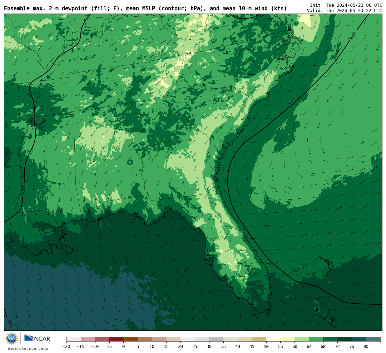Click the colorbar tick label '0'
The image size is (386, 353).
pos(124,347)
